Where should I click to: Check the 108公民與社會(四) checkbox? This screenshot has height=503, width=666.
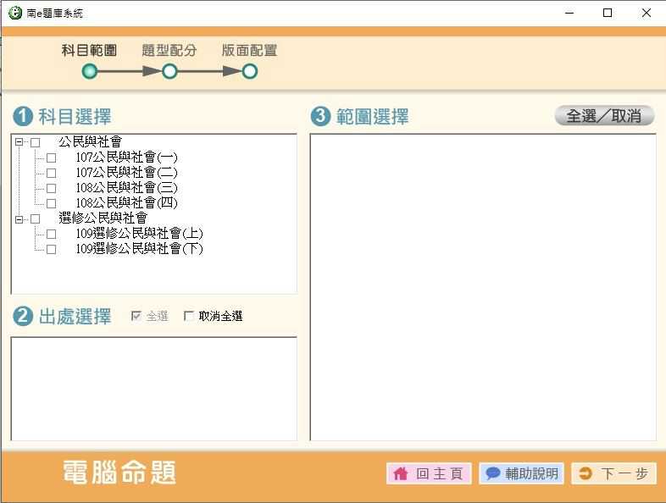tap(52, 203)
